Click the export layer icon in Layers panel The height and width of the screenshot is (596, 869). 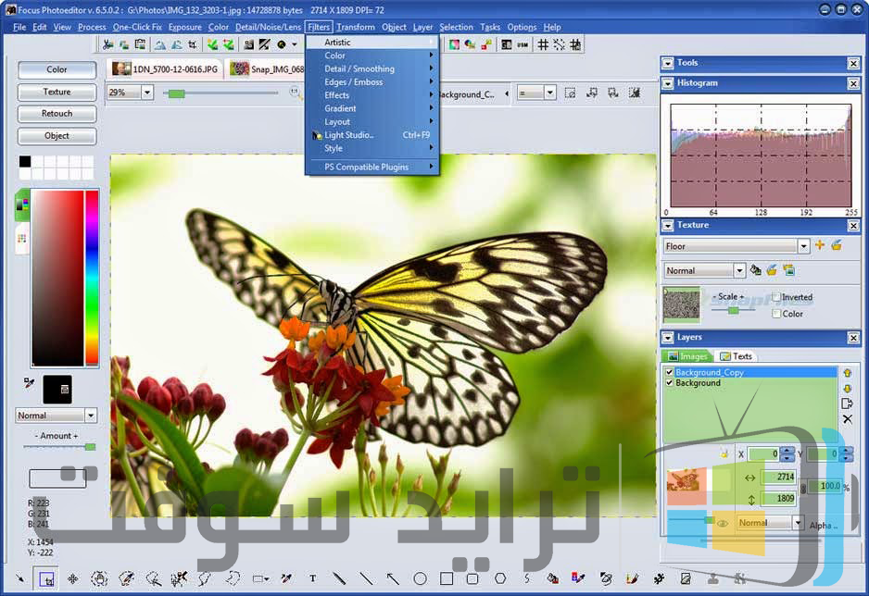click(847, 404)
